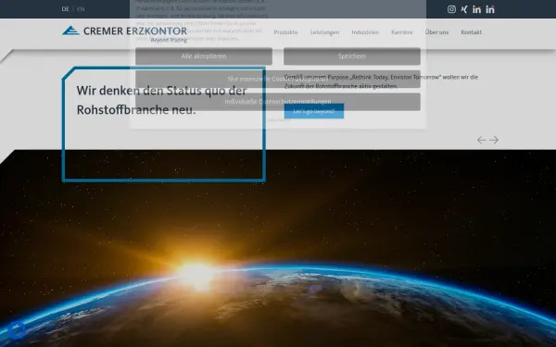Image resolution: width=556 pixels, height=347 pixels.
Task: Switch language to EN
Action: [81, 9]
